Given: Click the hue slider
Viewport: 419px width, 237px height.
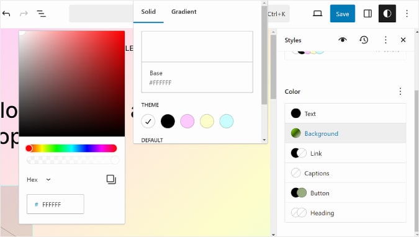Looking at the screenshot, I should [71, 148].
